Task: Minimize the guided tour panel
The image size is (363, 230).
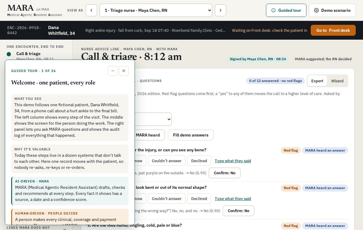Action: coord(113,71)
